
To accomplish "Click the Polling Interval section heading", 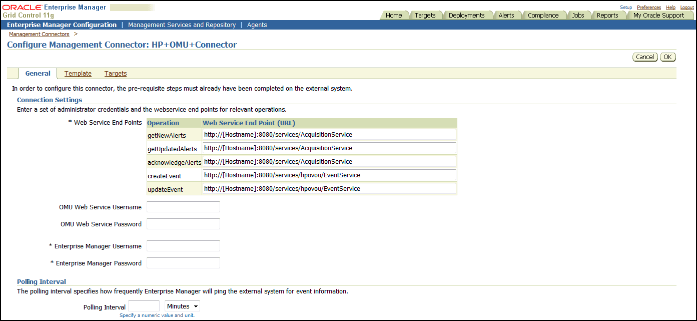I will coord(42,281).
